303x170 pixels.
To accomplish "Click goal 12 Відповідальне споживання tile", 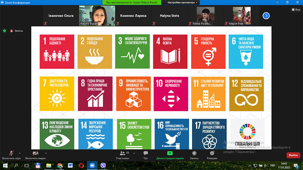I will tap(246, 94).
